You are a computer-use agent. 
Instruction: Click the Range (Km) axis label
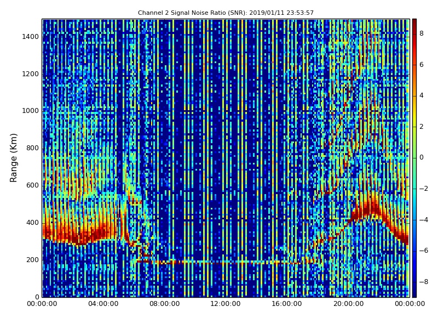point(13,158)
